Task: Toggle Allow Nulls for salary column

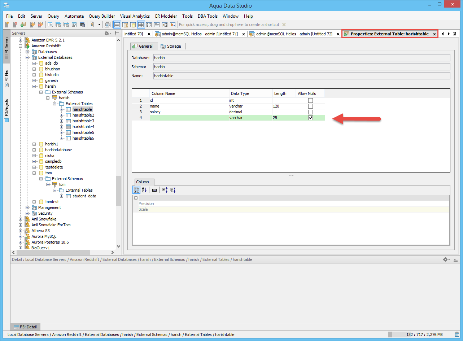Action: tap(310, 112)
